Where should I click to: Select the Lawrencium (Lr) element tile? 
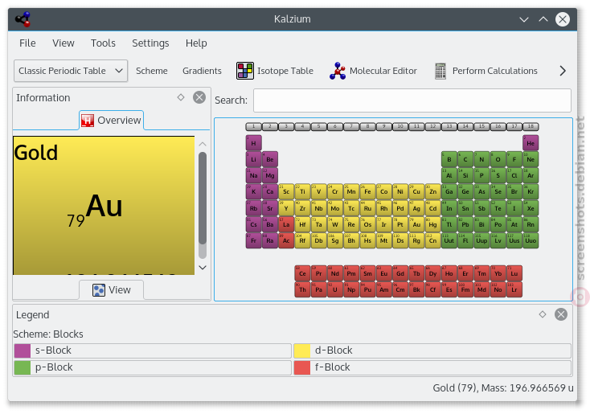pyautogui.click(x=514, y=289)
